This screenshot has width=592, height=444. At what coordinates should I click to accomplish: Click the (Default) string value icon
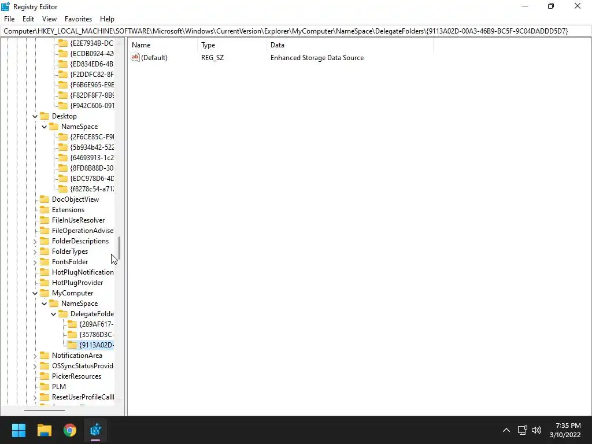pos(135,57)
